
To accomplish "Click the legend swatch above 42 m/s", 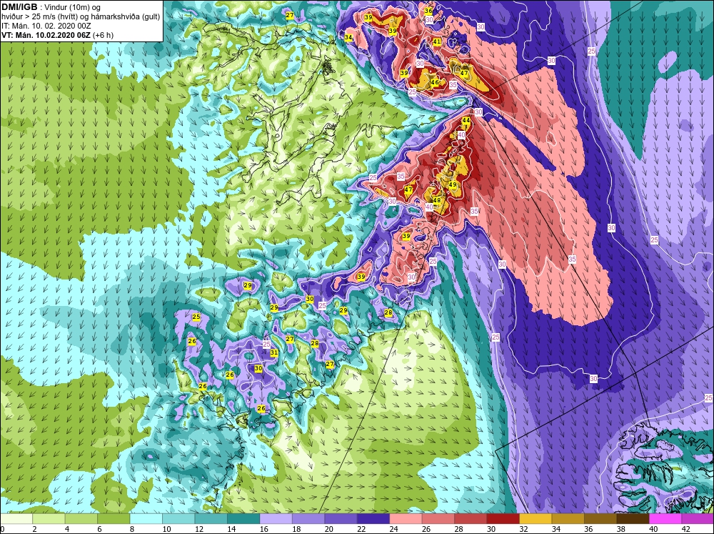I will point(698,519).
